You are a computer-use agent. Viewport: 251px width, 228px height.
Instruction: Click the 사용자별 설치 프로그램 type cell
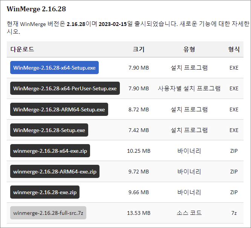tap(189, 88)
